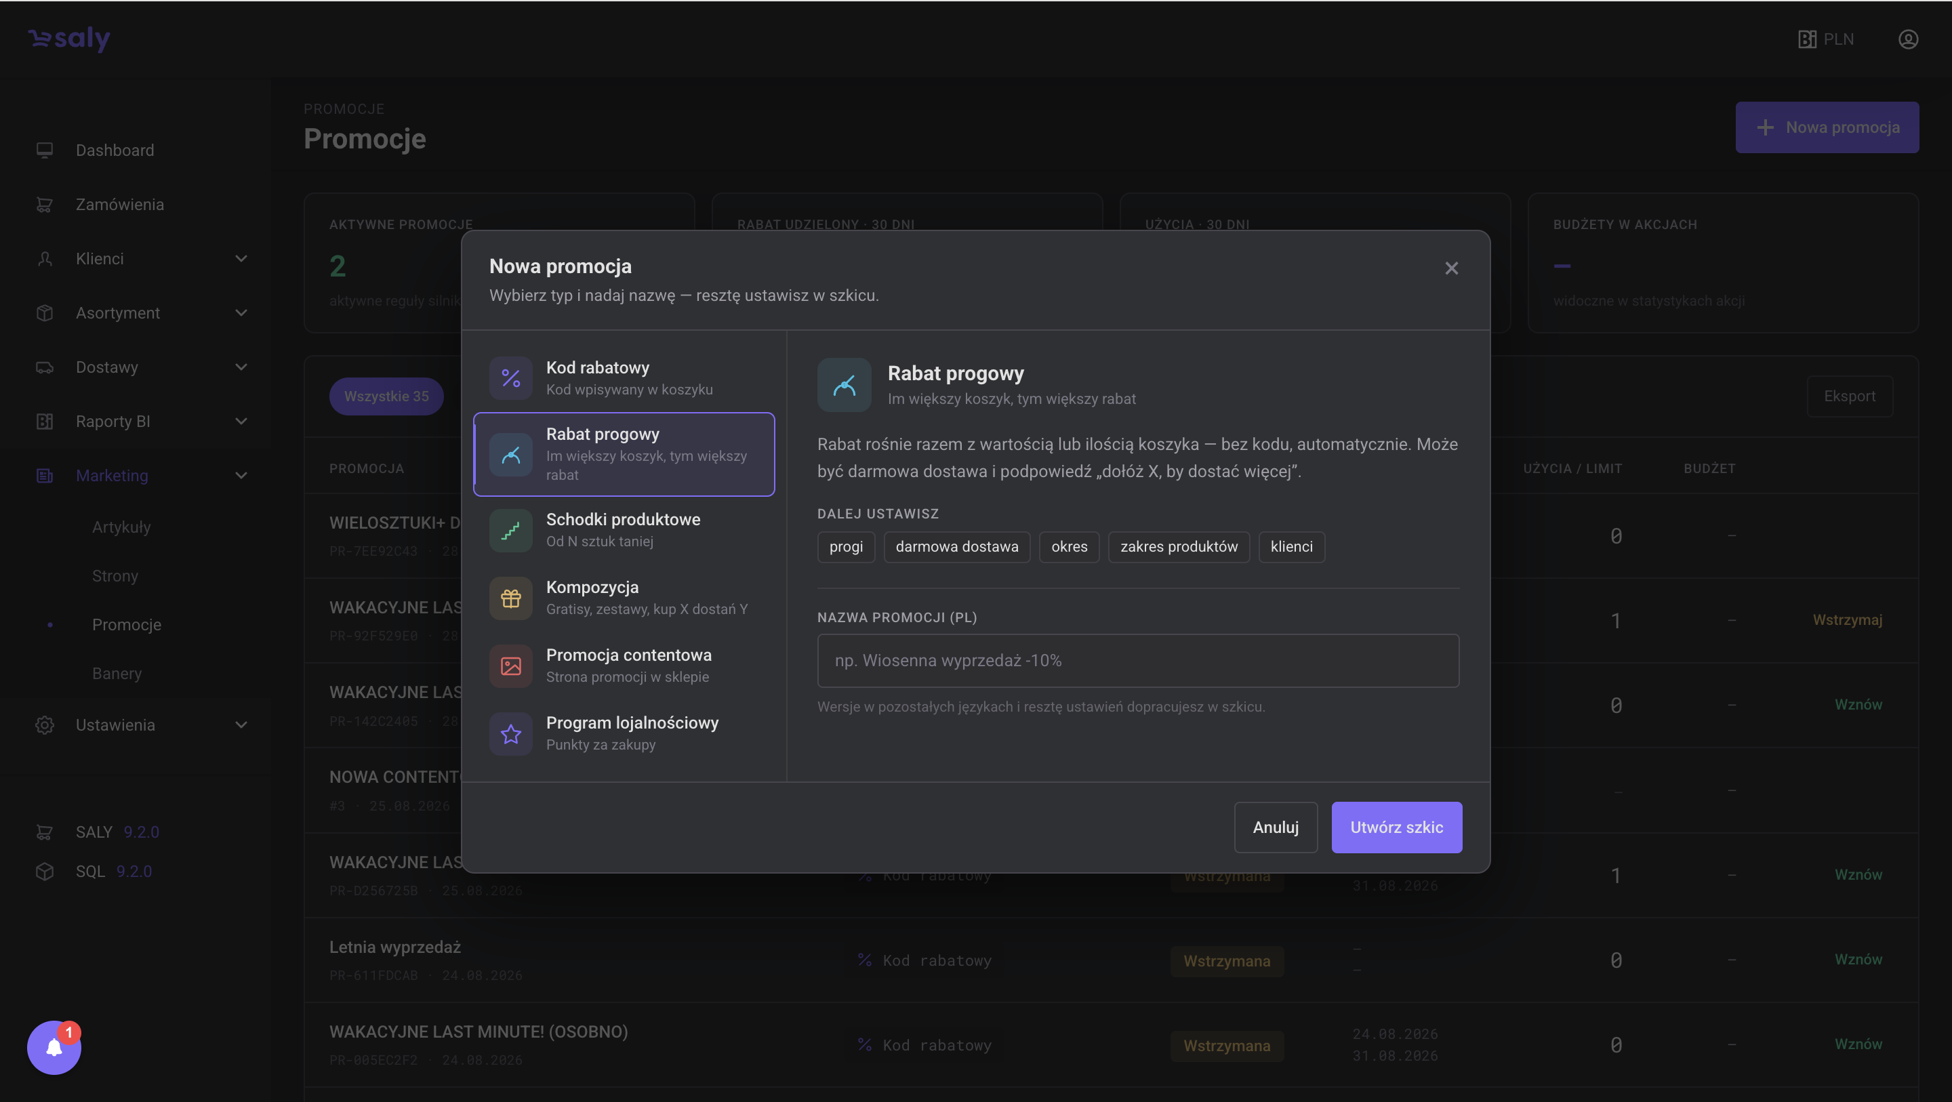Click the Dostawy truck icon
The height and width of the screenshot is (1102, 1952).
pos(45,367)
